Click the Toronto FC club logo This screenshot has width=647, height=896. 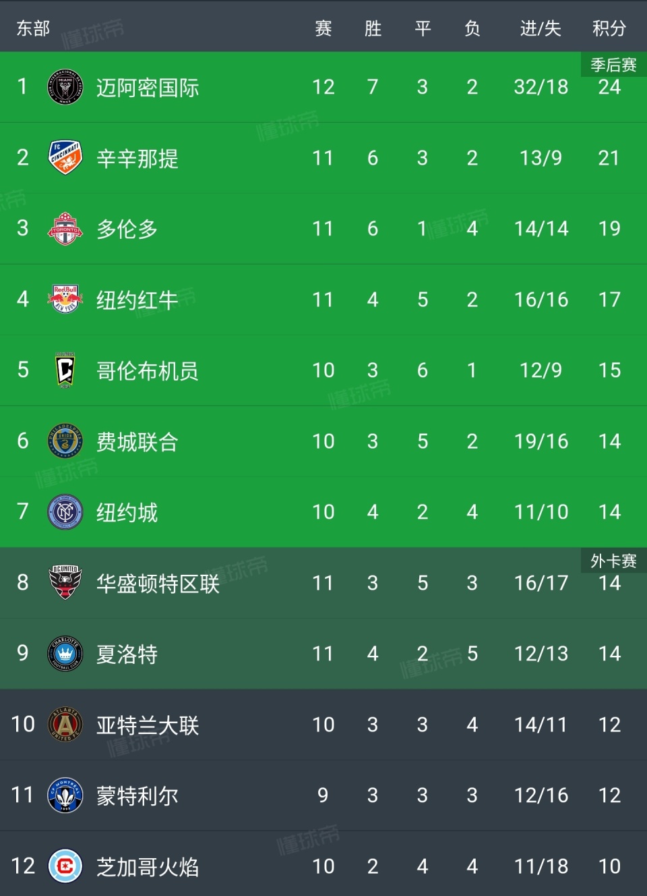tap(64, 228)
